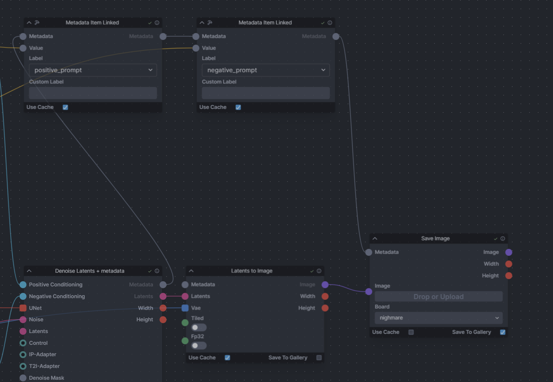This screenshot has width=553, height=382.
Task: Click the checkmark status icon on the Save Image node
Action: [495, 239]
